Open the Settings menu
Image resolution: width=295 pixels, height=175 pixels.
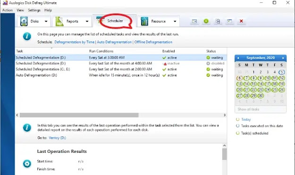pyautogui.click(x=34, y=10)
